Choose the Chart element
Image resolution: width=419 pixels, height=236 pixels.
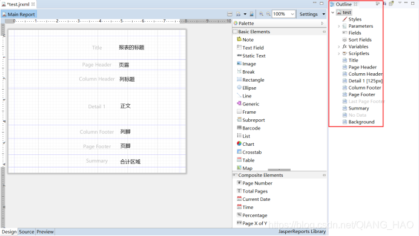point(245,144)
